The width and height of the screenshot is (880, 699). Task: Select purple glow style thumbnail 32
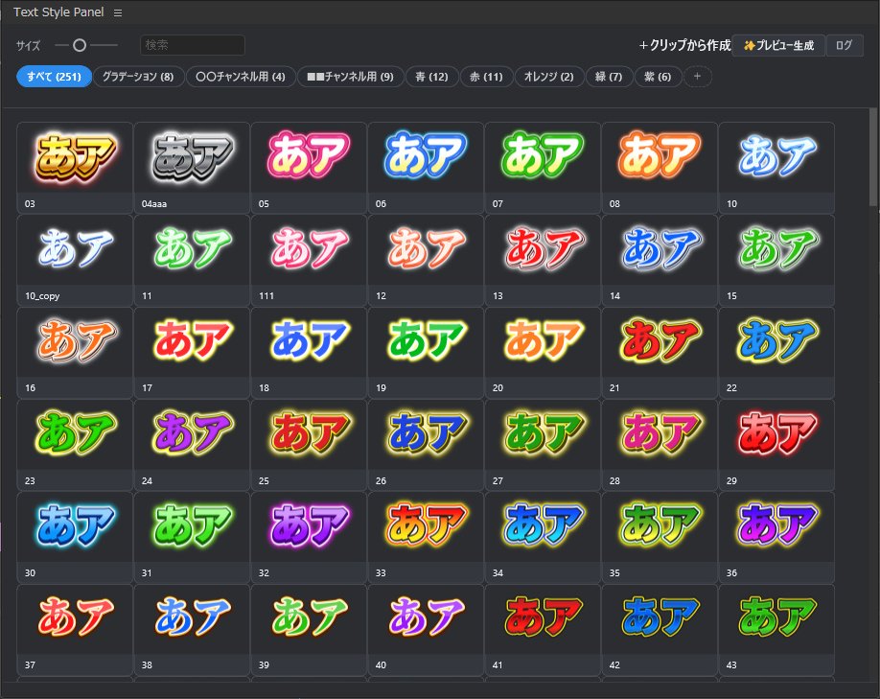pyautogui.click(x=309, y=537)
